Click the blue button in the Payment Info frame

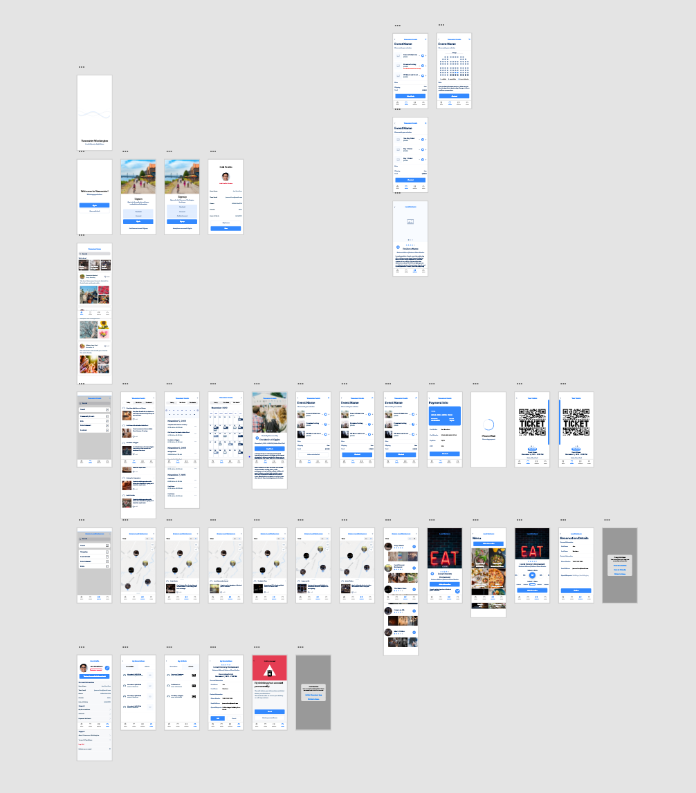click(445, 454)
